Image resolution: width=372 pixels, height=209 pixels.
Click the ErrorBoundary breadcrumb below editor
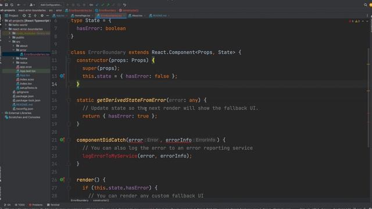[x=80, y=200]
